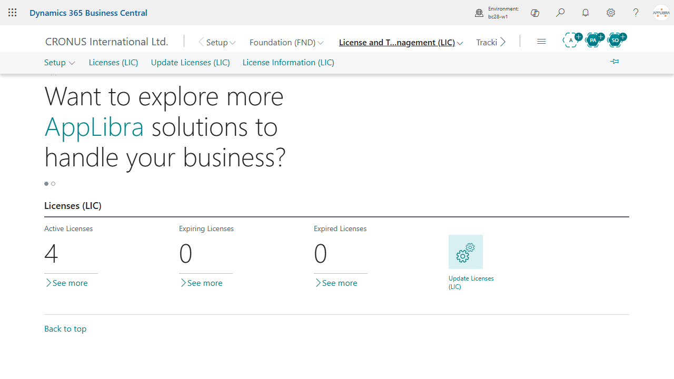Open the Expired Licenses count 0
Viewport: 674px width, 379px height.
[x=321, y=254]
